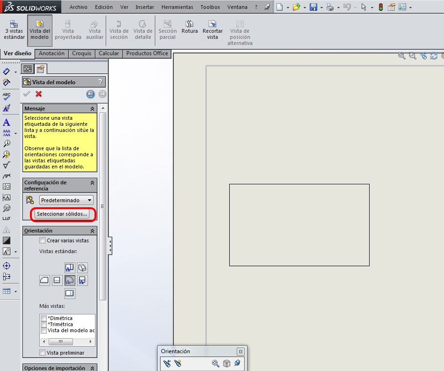Click the zoom to fit icon
This screenshot has height=371, width=444.
click(401, 56)
